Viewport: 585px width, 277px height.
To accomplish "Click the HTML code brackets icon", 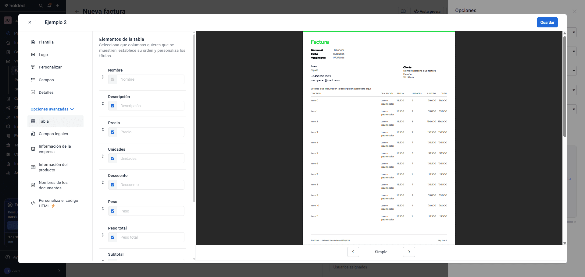I will [x=33, y=203].
